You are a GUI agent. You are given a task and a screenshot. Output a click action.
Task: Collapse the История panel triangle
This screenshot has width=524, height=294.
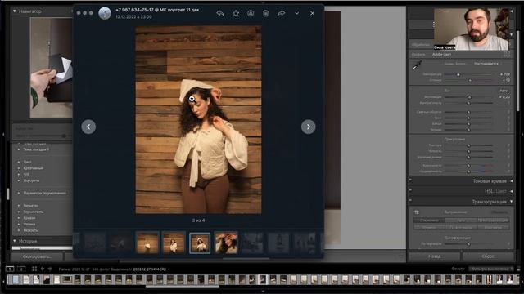(15, 241)
